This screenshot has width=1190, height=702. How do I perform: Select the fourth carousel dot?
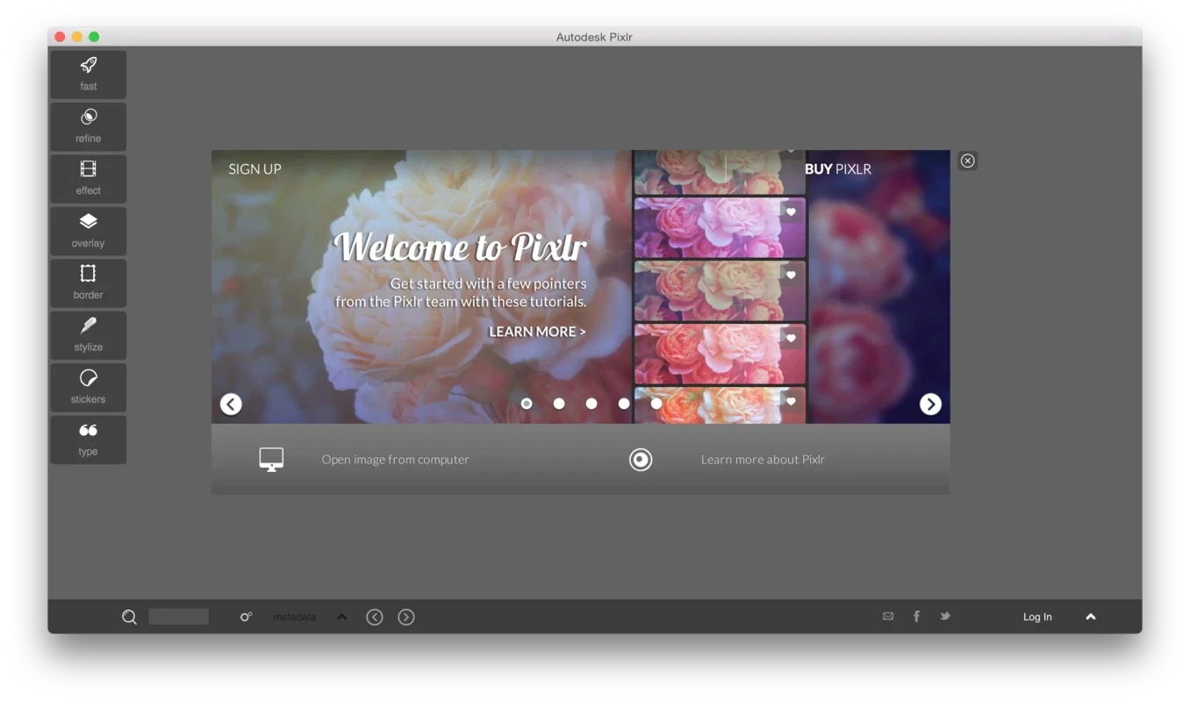(x=624, y=404)
